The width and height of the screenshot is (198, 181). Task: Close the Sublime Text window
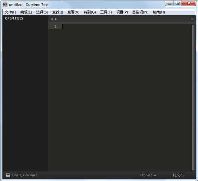189,3
